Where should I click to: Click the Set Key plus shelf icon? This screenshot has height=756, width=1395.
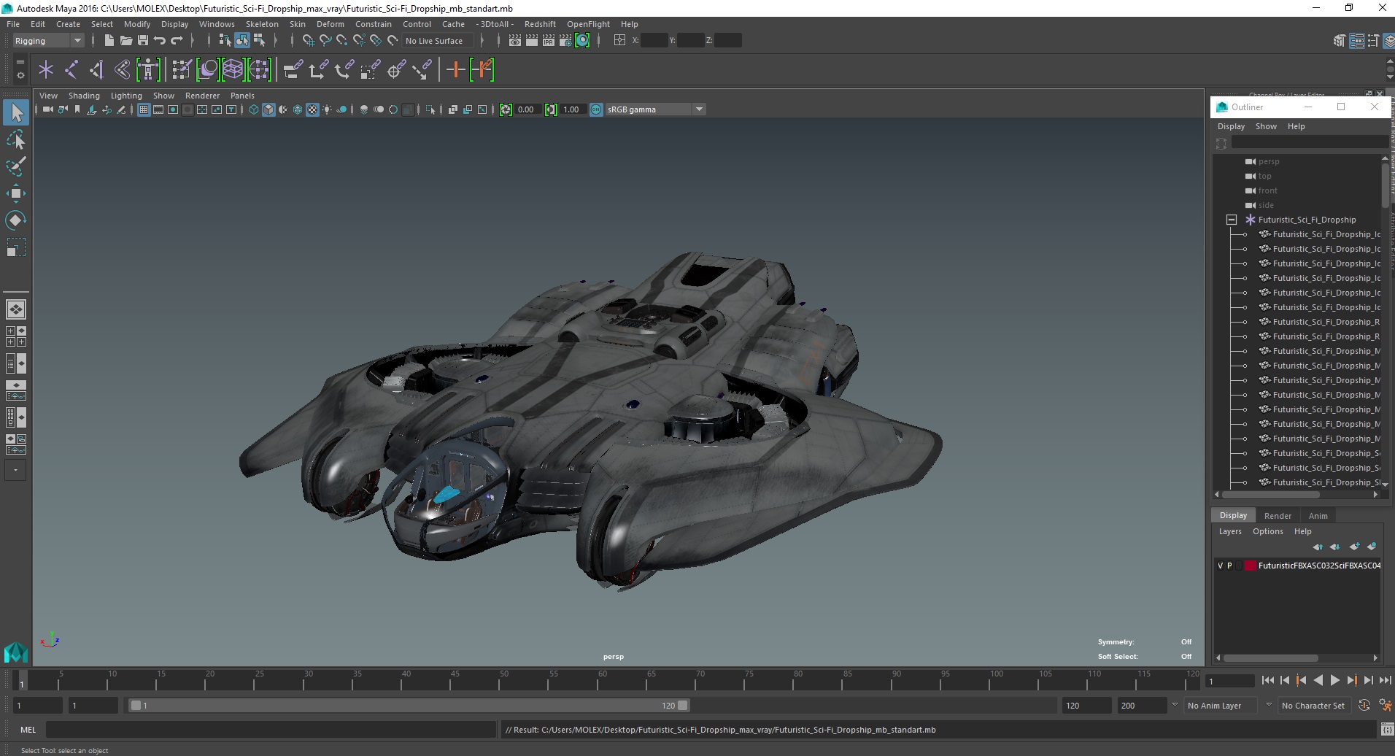pyautogui.click(x=455, y=70)
